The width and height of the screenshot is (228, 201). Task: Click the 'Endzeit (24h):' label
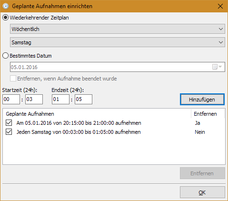pos(68,90)
